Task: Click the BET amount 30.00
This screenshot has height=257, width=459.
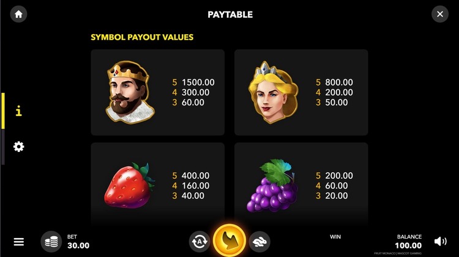Action: pos(78,245)
